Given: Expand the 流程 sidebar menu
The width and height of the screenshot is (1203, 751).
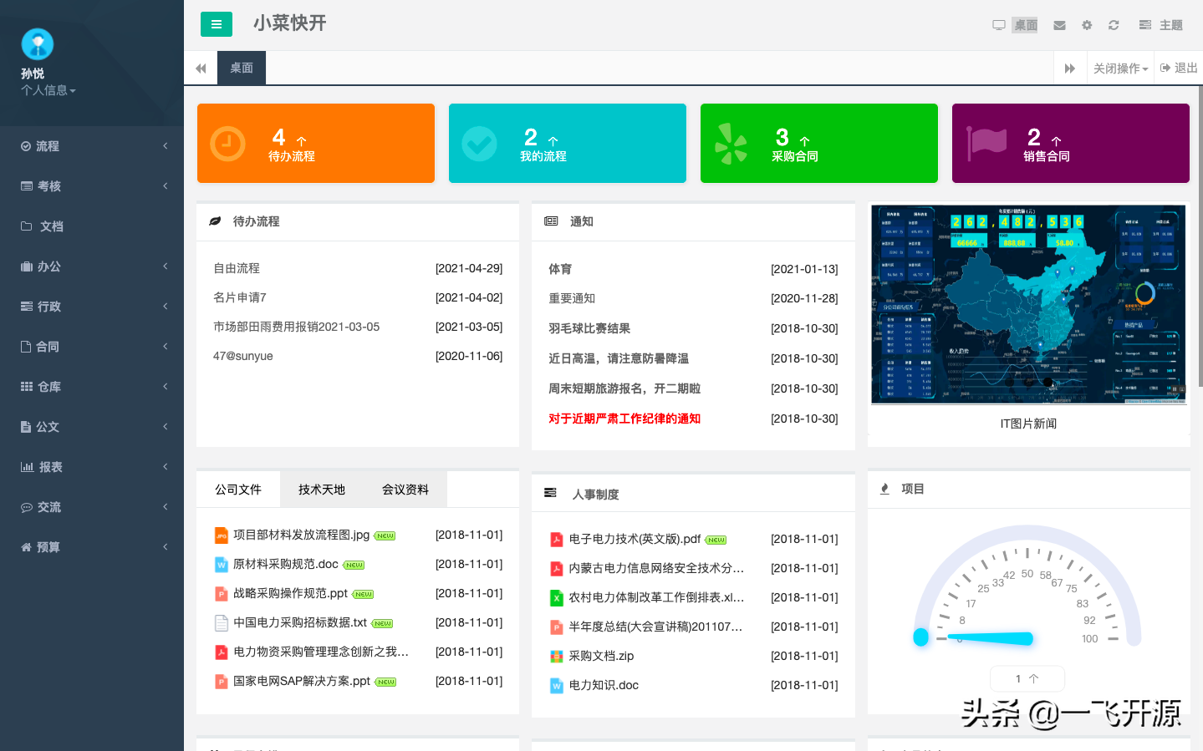Looking at the screenshot, I should (x=92, y=146).
